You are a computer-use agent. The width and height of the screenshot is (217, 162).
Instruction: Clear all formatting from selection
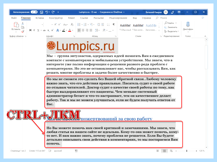(72, 24)
